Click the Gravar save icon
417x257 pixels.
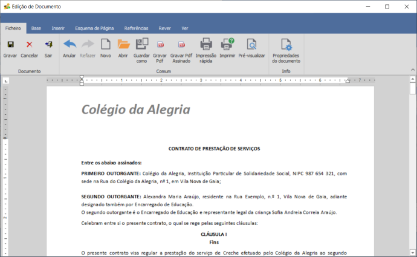[10, 44]
